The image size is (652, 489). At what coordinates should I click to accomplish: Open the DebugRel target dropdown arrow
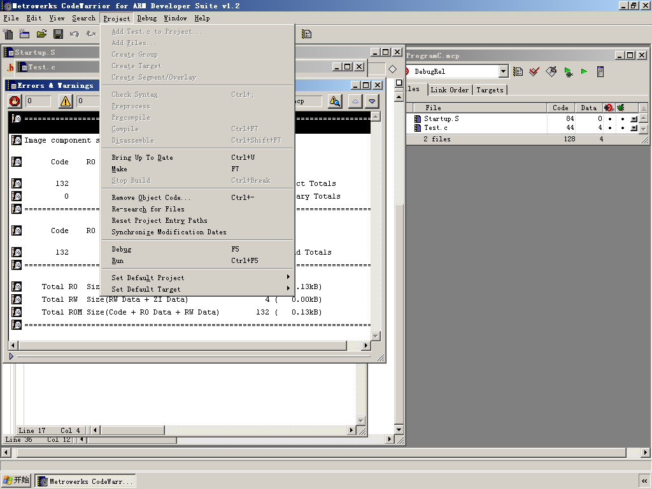tap(503, 71)
